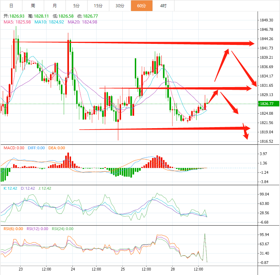Click the MA5 moving average label
The image size is (280, 275).
(17, 22)
